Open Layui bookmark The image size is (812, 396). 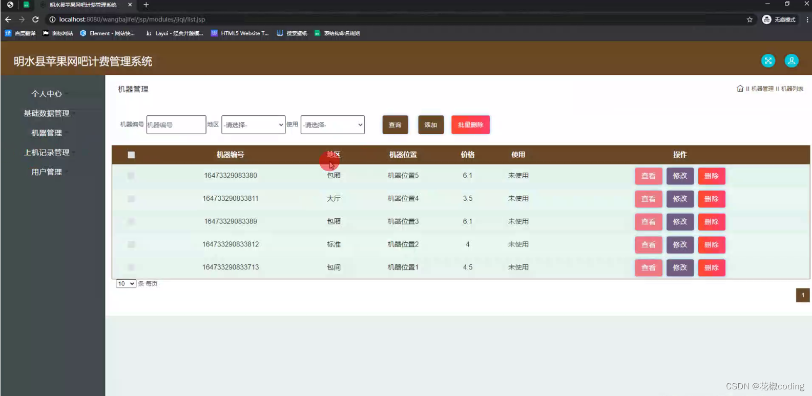coord(174,33)
